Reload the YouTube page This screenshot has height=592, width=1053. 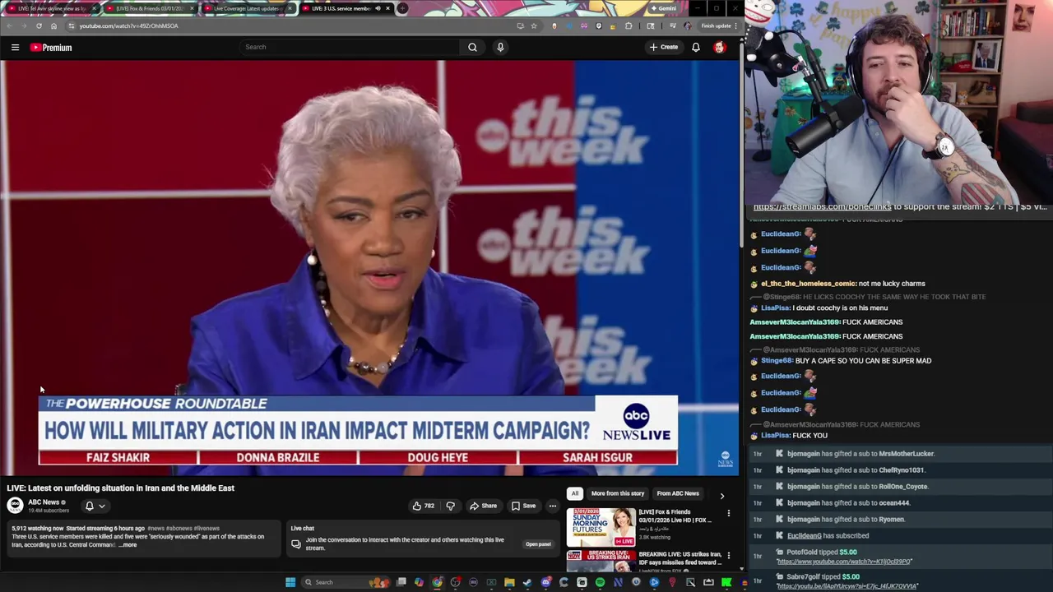tap(39, 25)
